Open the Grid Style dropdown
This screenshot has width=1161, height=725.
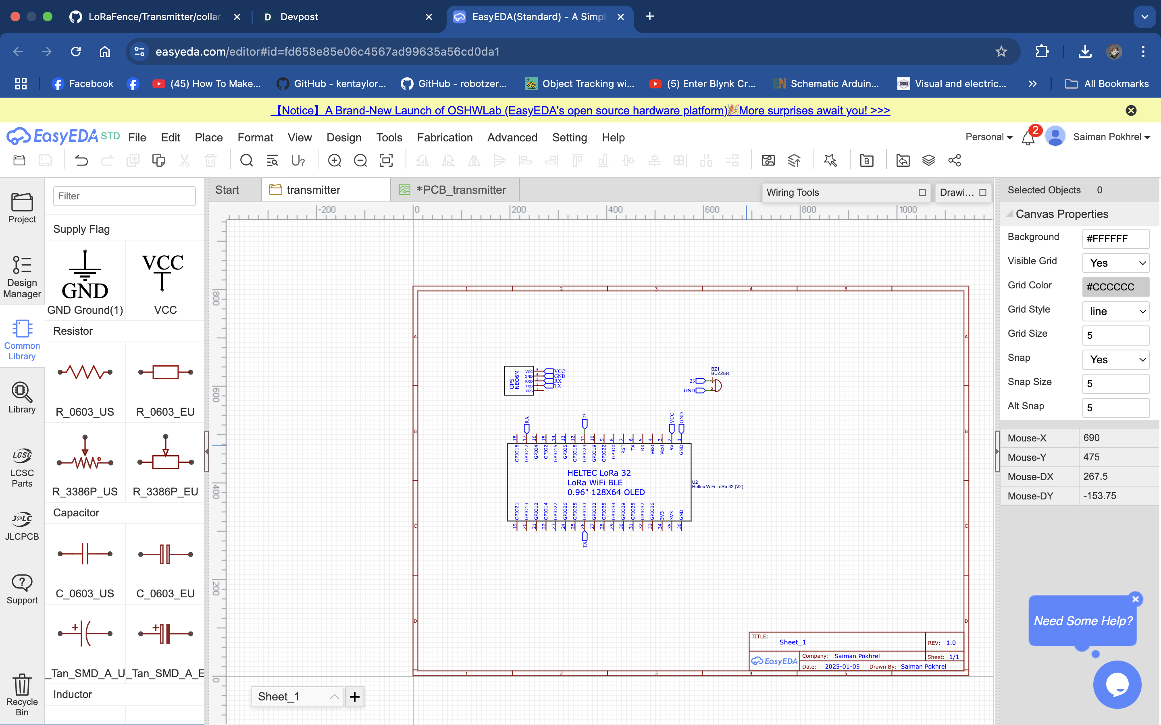click(1115, 311)
